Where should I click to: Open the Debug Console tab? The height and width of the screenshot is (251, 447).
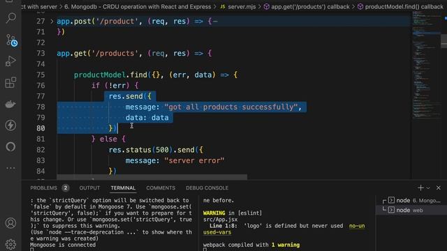coord(207,188)
